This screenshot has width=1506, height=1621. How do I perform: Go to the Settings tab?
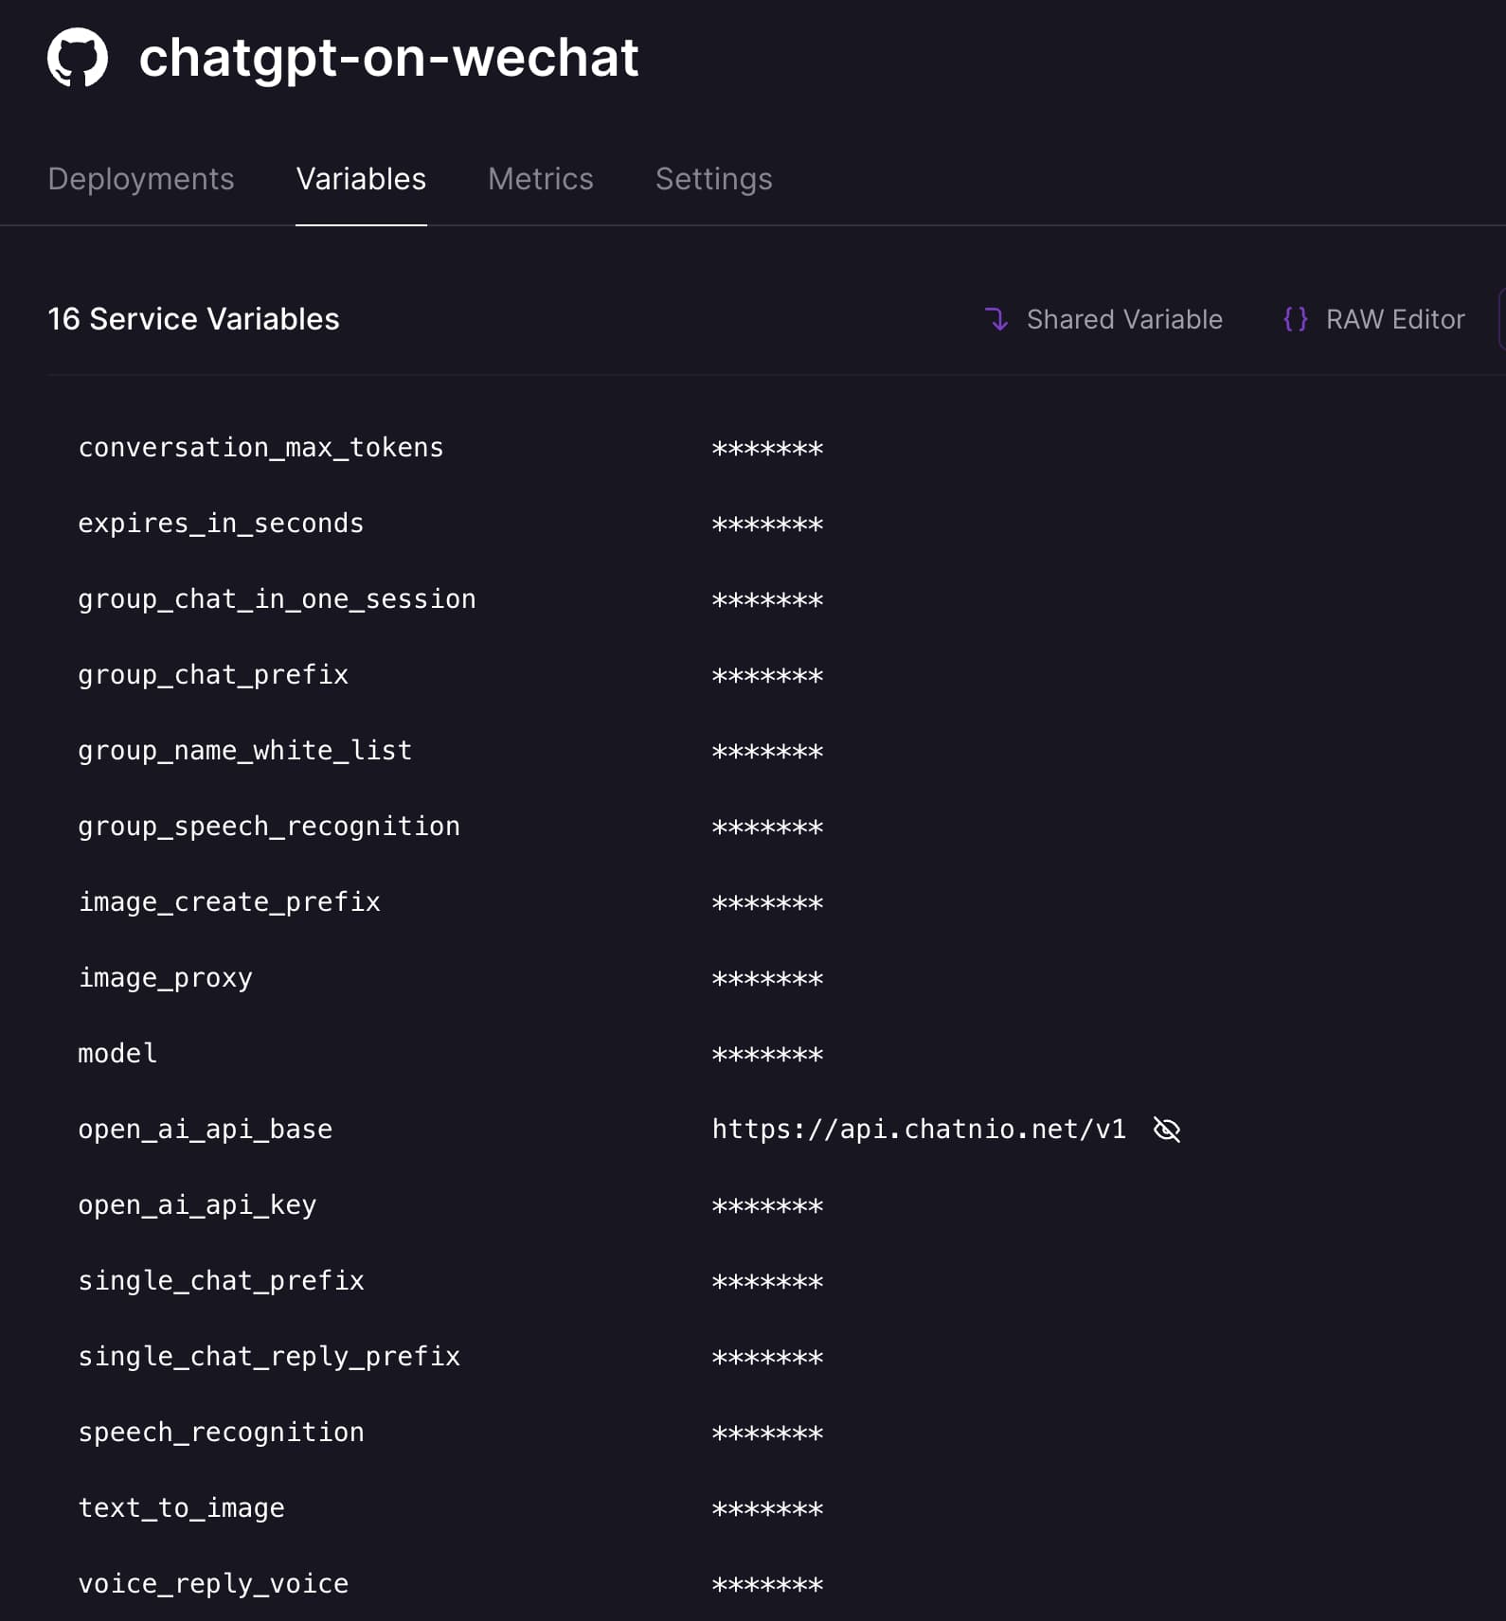(713, 179)
